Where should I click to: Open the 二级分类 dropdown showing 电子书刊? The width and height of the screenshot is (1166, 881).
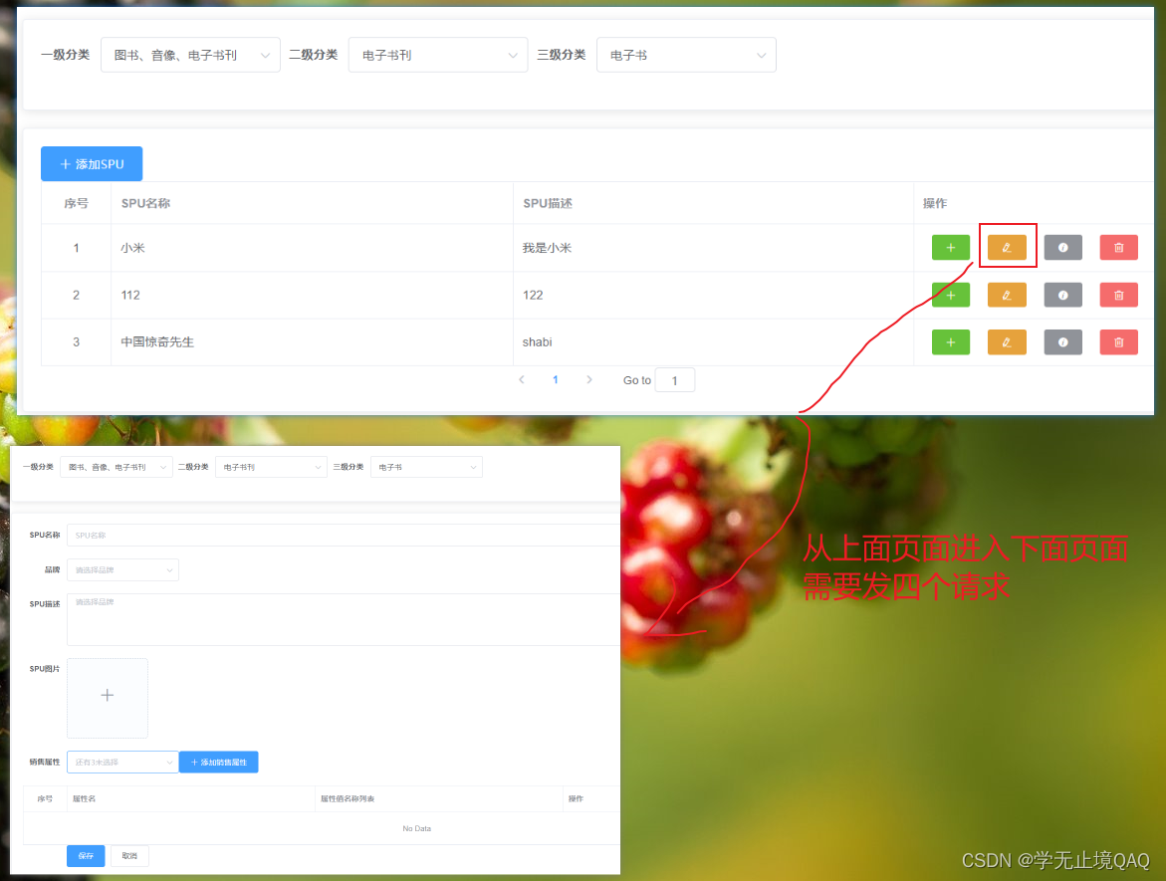437,55
